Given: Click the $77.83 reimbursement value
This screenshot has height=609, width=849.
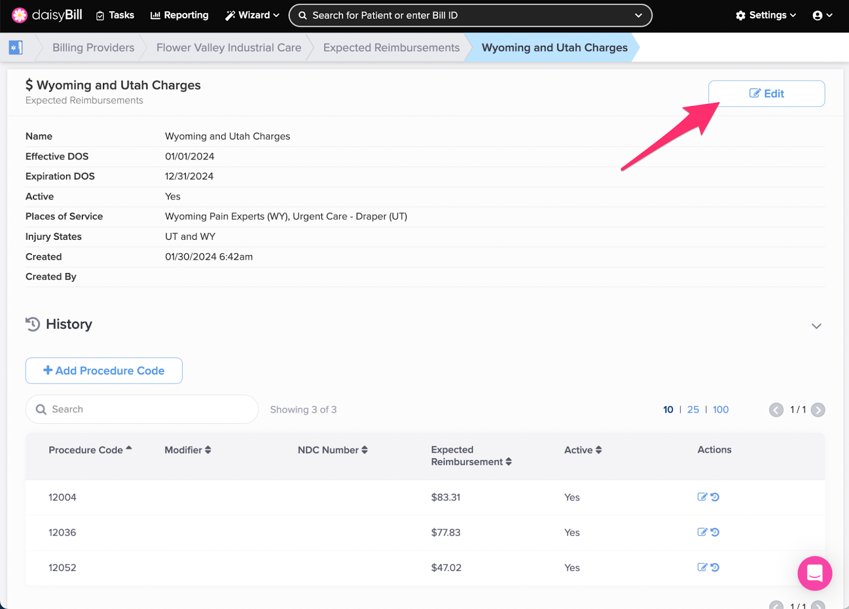Looking at the screenshot, I should pyautogui.click(x=446, y=532).
